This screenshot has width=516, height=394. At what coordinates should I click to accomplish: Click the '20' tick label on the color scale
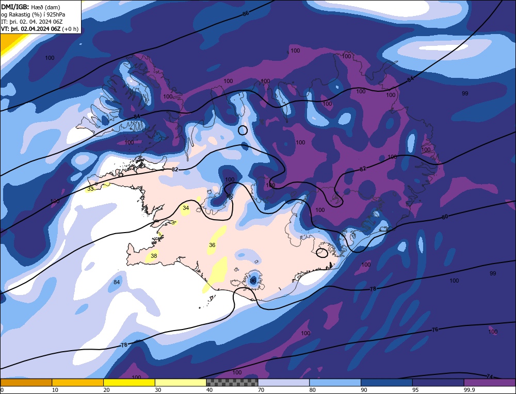tap(107, 390)
